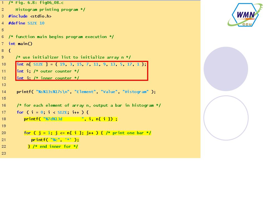Click the comment "/* Fig. 6.8: fig06_08.c"
This screenshot has height=200, width=267.
point(36,2)
